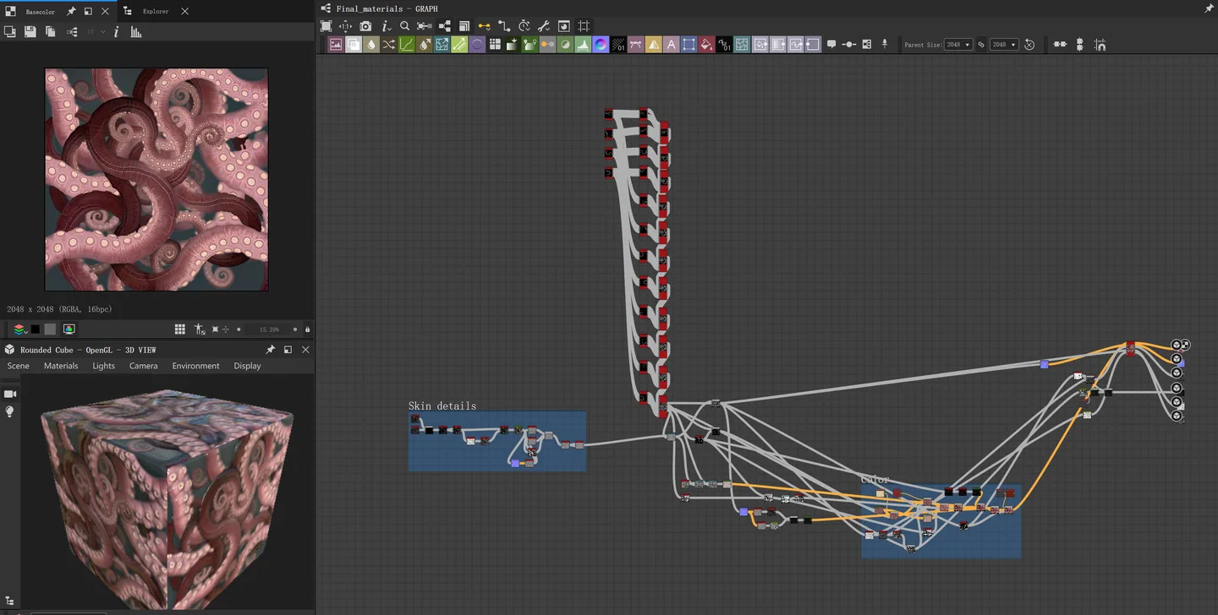Screen dimensions: 1218x615
Task: Open the graph info dropdown with the i icon
Action: pyautogui.click(x=386, y=26)
